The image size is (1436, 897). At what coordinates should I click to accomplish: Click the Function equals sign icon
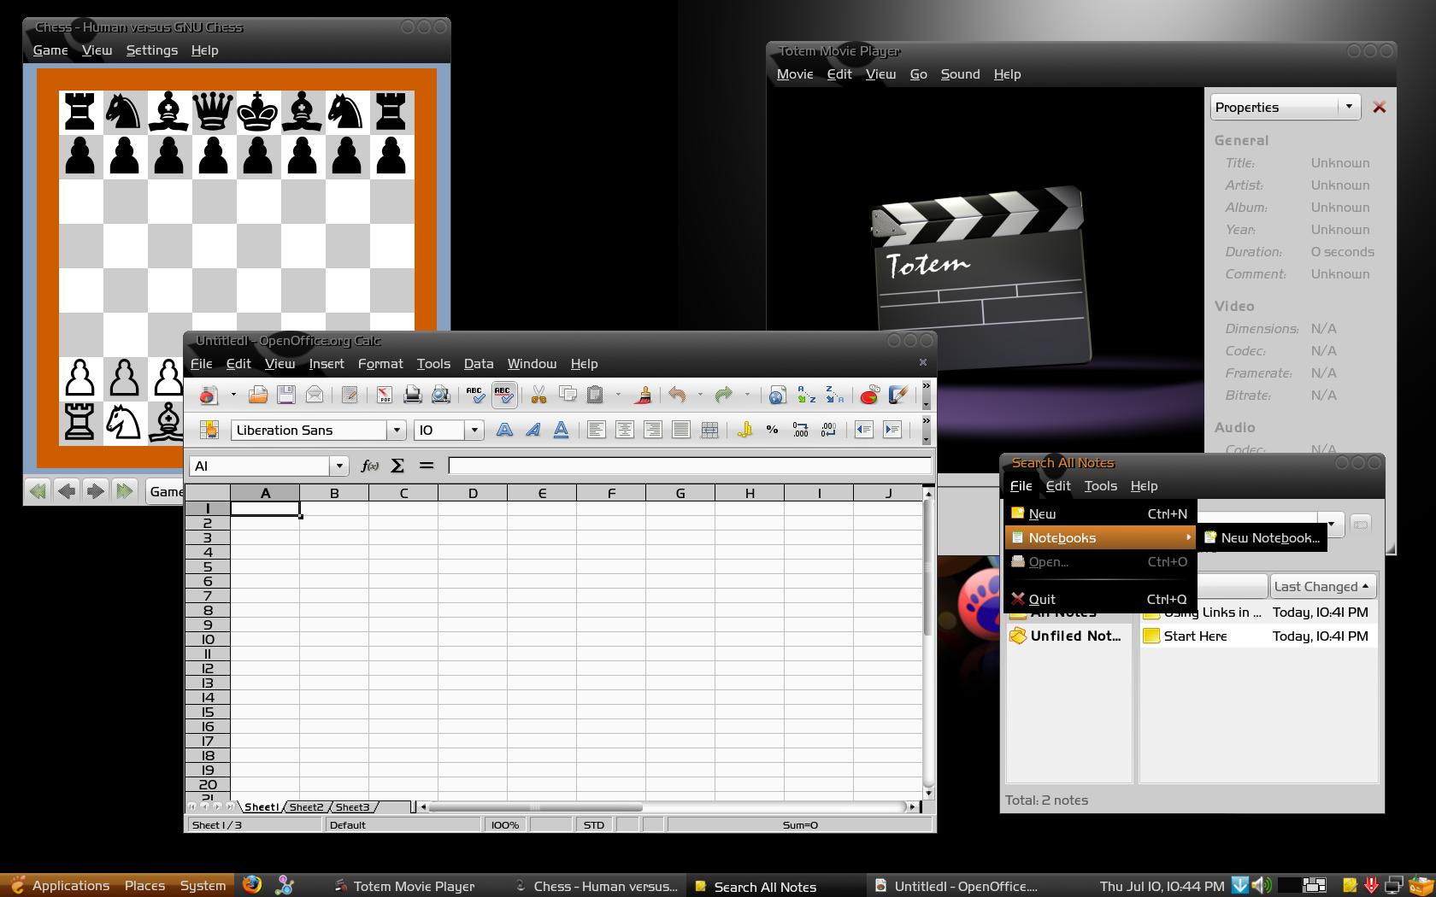(427, 466)
